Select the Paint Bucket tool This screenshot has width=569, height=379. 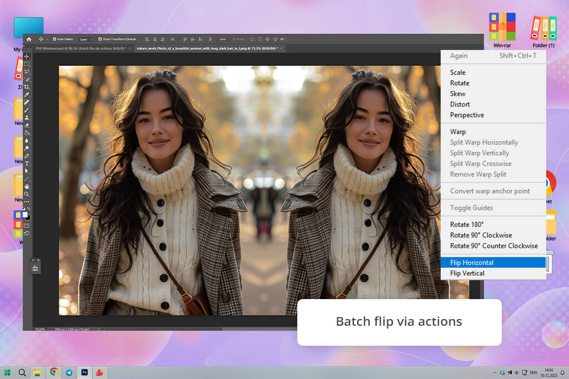[27, 133]
